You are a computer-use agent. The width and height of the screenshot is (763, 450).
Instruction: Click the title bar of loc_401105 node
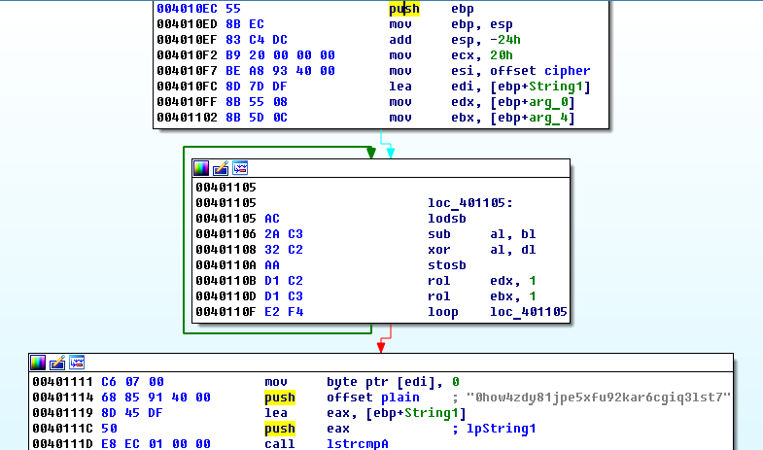tap(381, 168)
